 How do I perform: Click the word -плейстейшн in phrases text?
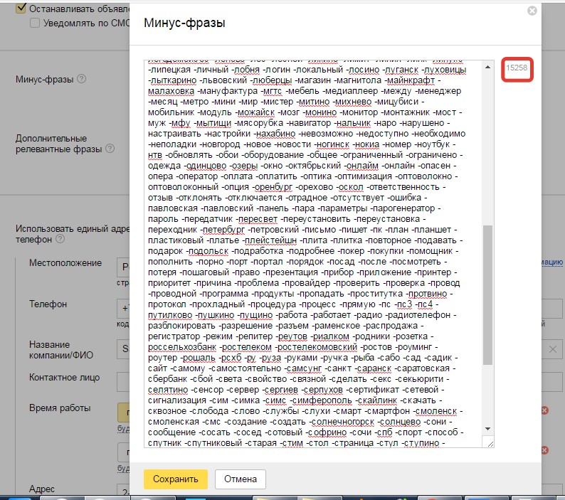pyautogui.click(x=270, y=240)
